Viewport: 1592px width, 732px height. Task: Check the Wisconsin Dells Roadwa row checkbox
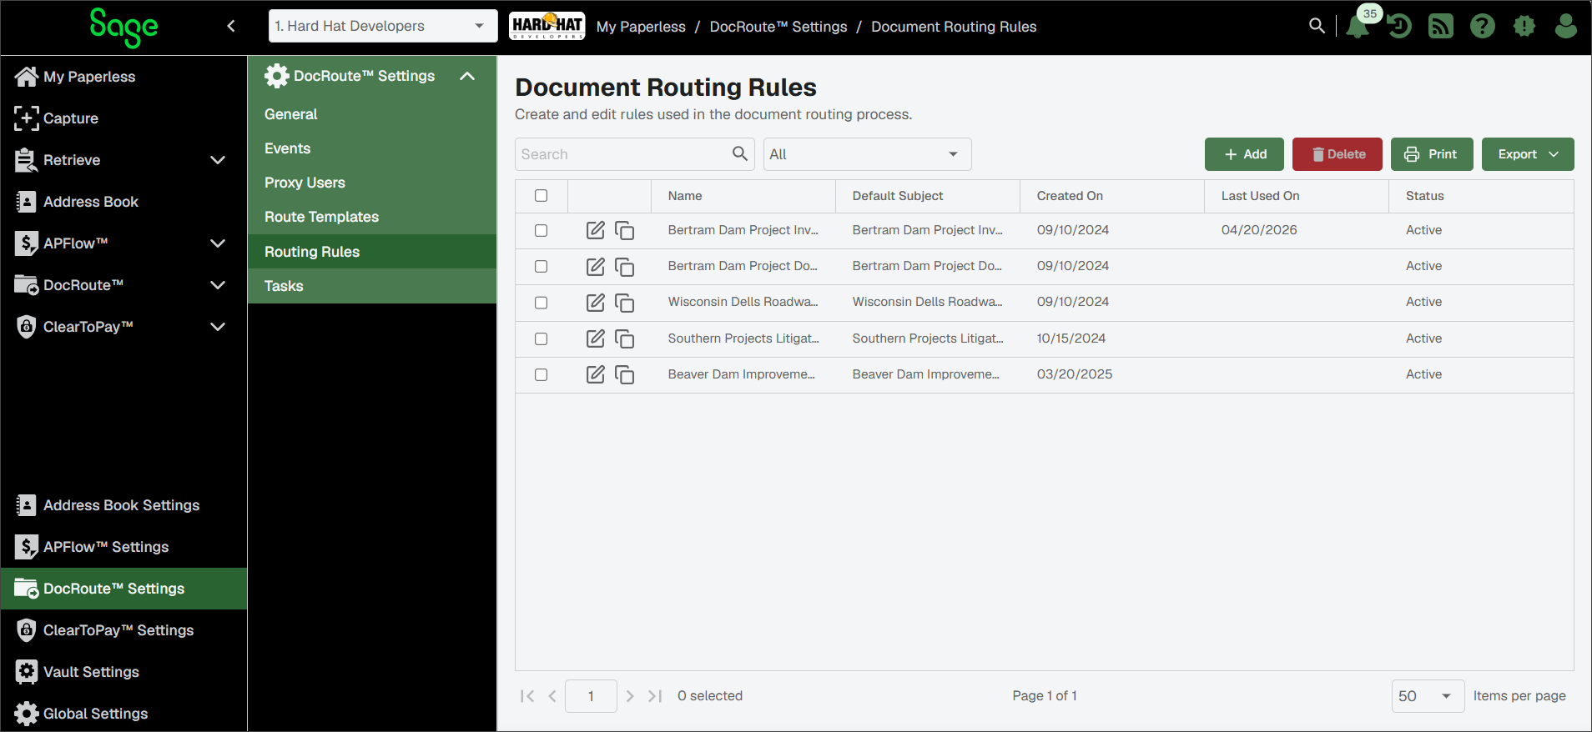(542, 302)
